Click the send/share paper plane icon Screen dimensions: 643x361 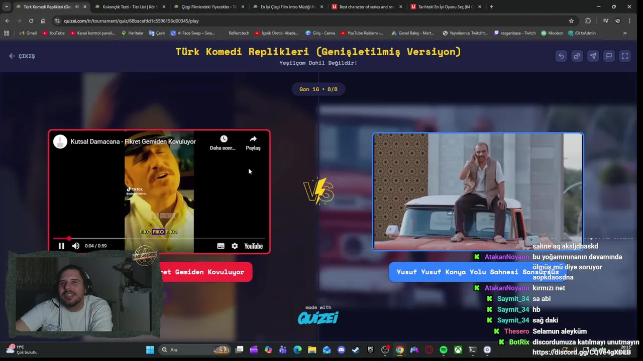593,56
